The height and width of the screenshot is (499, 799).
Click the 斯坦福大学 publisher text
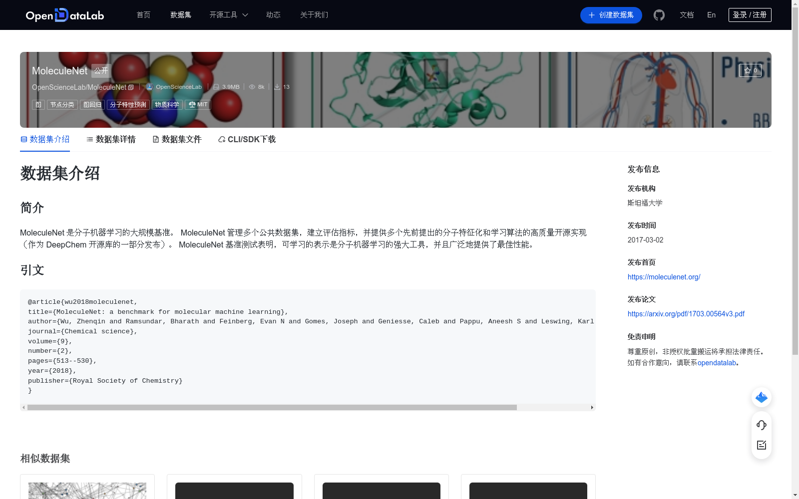[x=645, y=203]
